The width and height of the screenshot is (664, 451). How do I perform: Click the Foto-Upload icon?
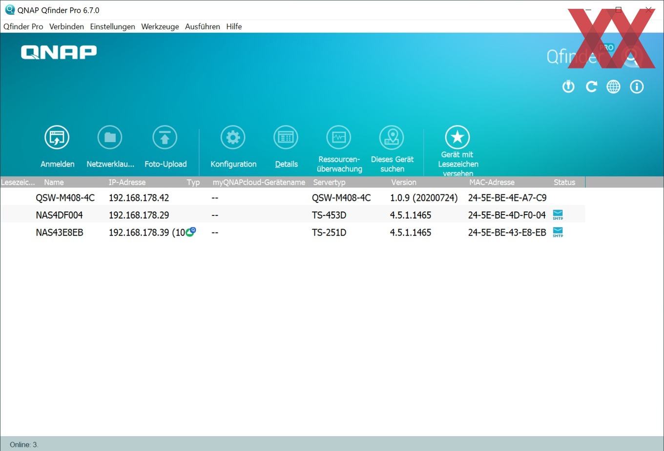tap(165, 137)
